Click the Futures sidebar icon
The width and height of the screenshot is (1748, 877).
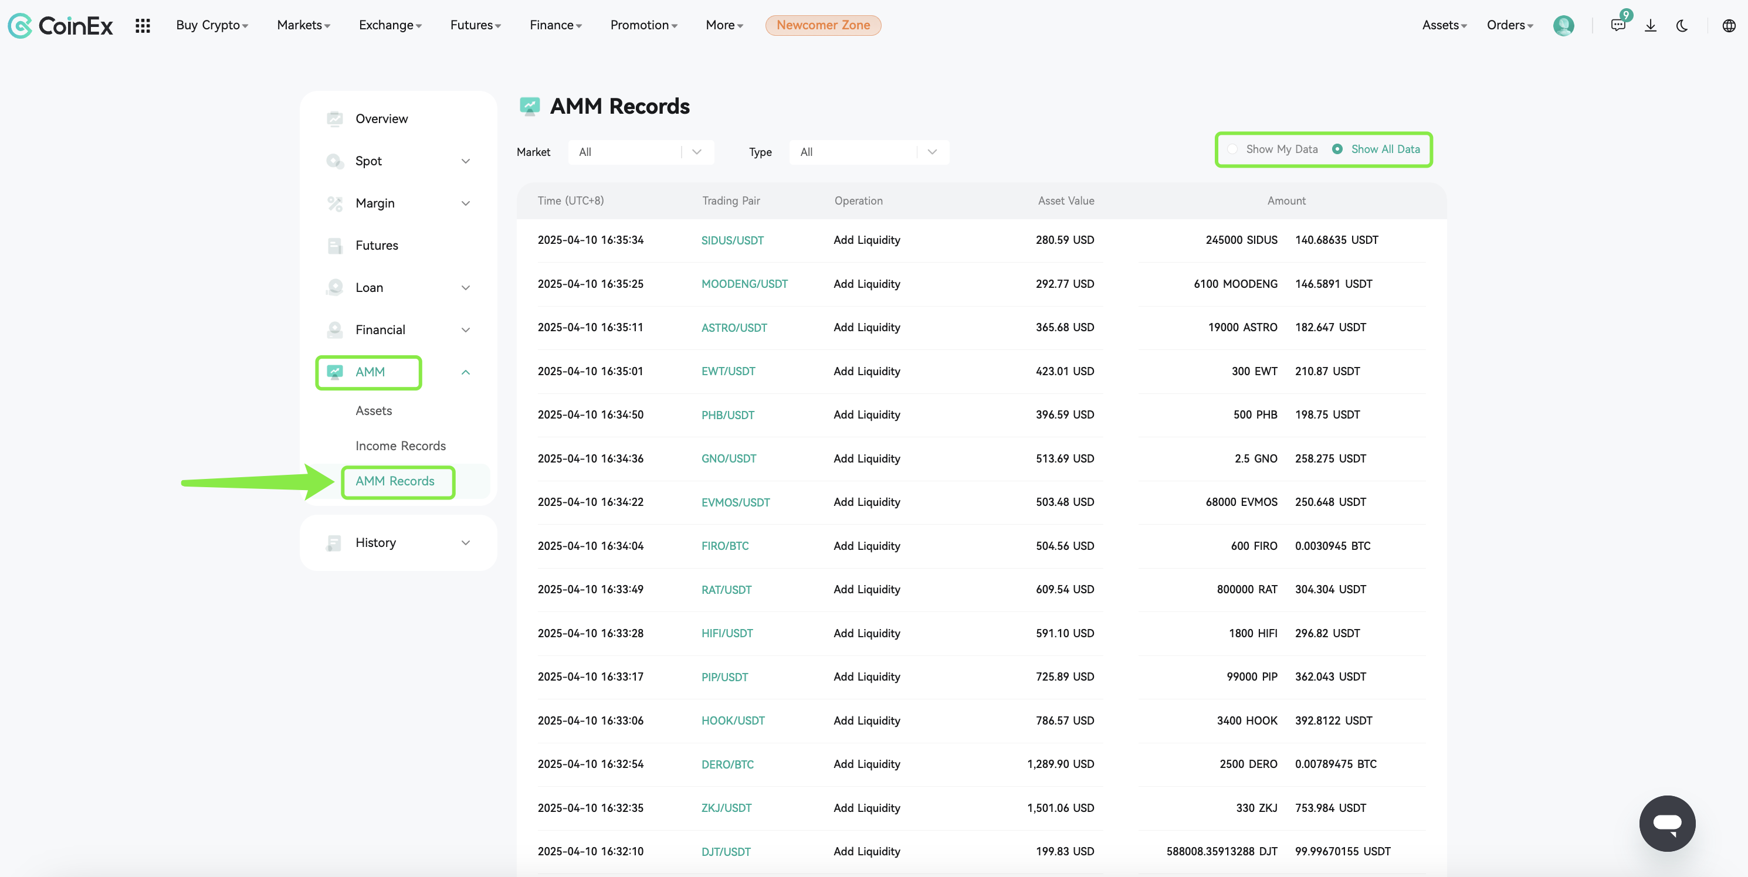[x=334, y=246]
